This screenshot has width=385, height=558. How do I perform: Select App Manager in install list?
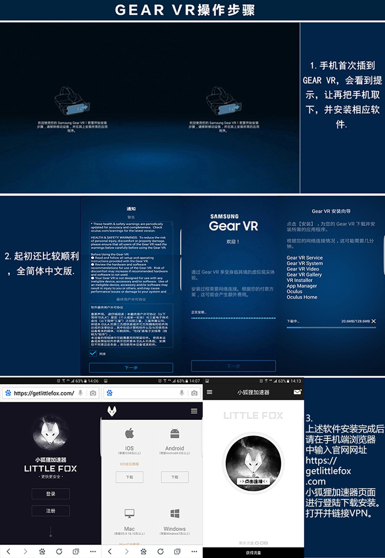coord(302,286)
